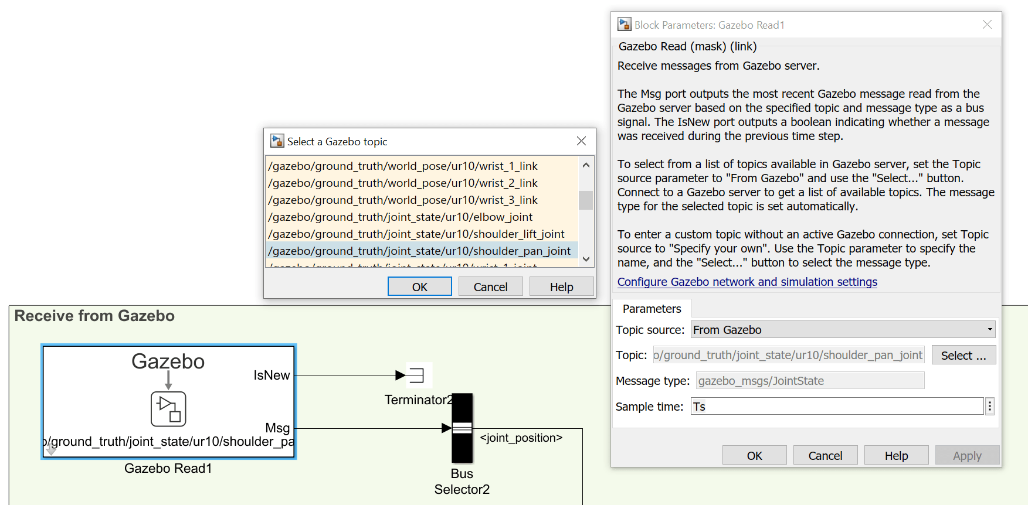The image size is (1028, 505).
Task: Click the Receive from Gazebo area title
Action: coord(94,316)
